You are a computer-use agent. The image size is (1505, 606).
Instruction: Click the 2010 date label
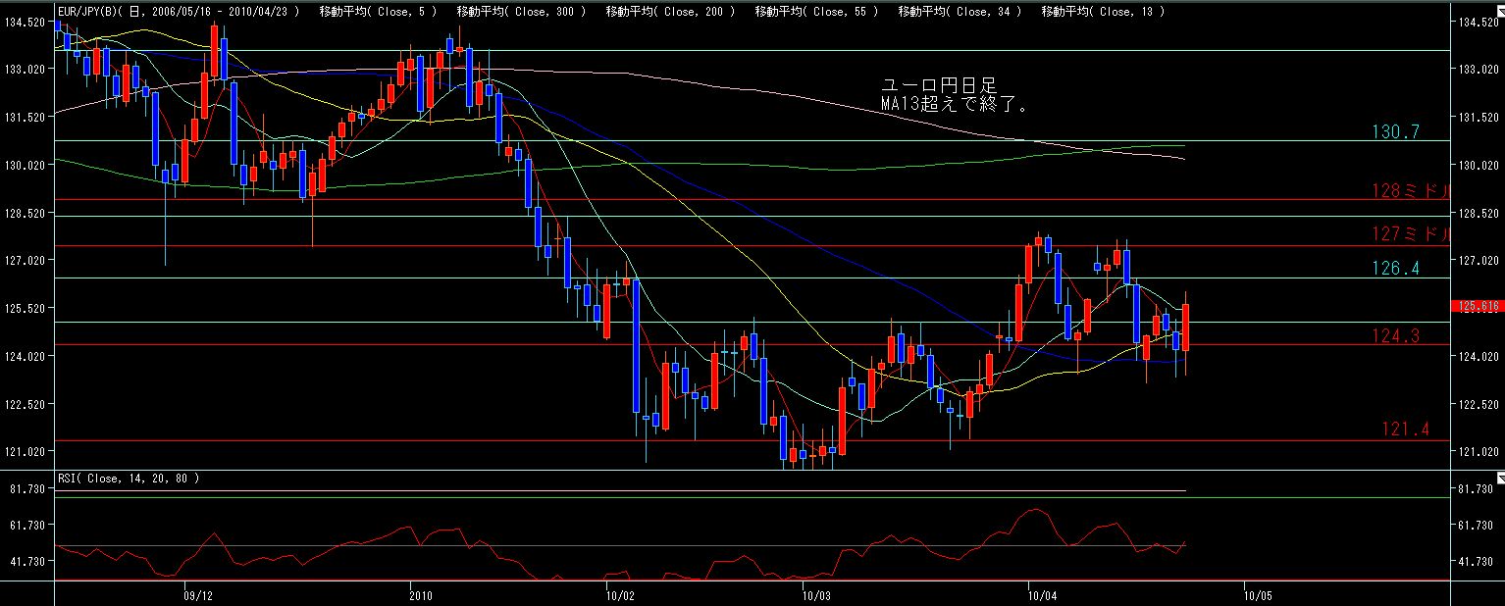point(419,594)
